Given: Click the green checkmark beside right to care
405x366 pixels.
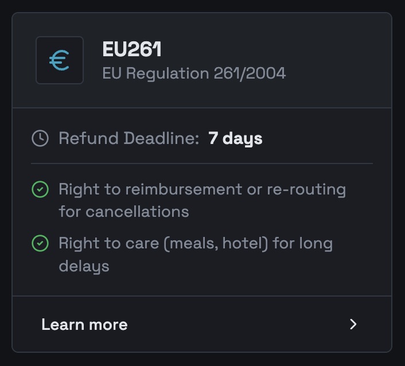Looking at the screenshot, I should coord(40,243).
